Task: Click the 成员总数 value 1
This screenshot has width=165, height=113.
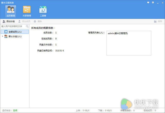Action: click(x=56, y=33)
